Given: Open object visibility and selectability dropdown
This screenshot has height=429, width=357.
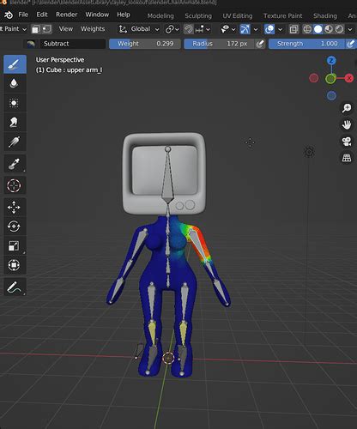Looking at the screenshot, I should [228, 29].
